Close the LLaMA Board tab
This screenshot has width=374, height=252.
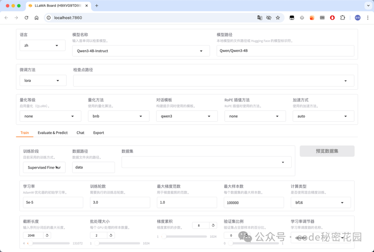pyautogui.click(x=86, y=6)
